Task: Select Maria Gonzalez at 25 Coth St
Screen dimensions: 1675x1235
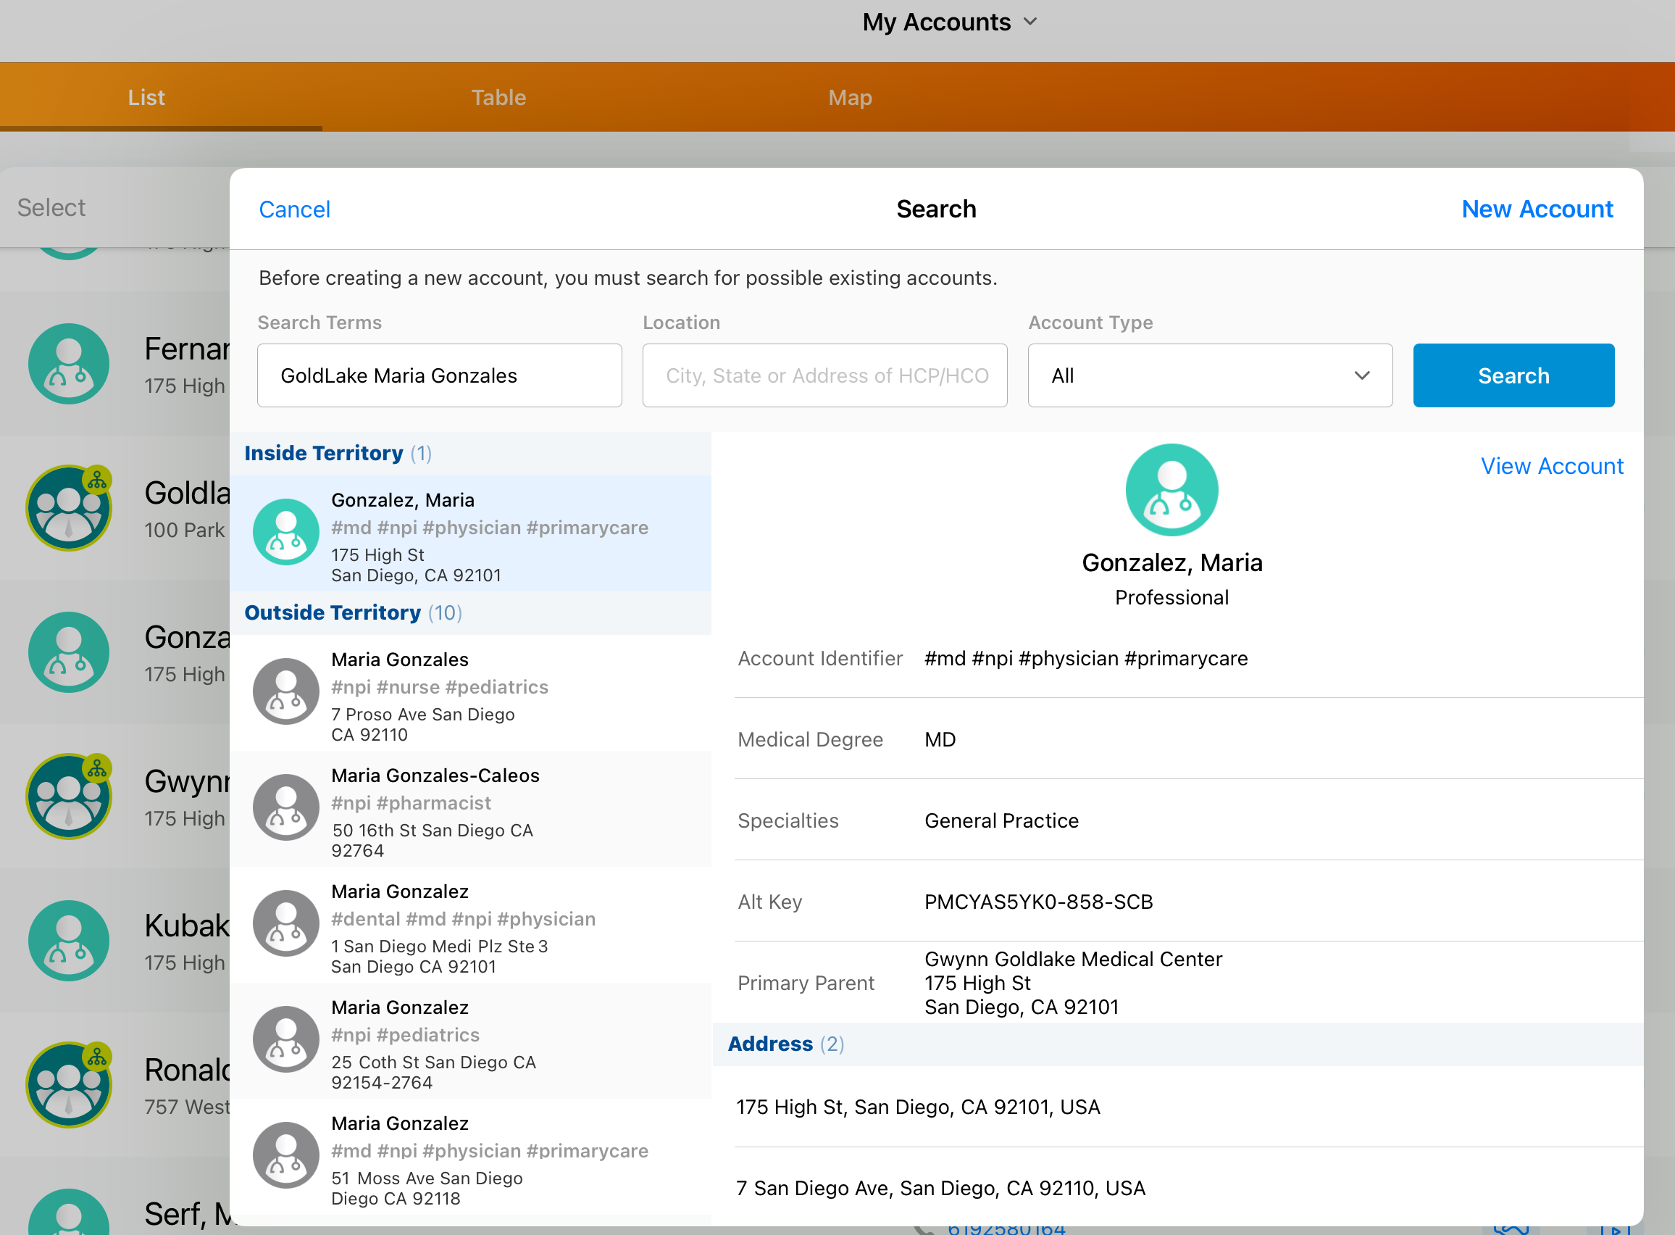Action: (471, 1041)
